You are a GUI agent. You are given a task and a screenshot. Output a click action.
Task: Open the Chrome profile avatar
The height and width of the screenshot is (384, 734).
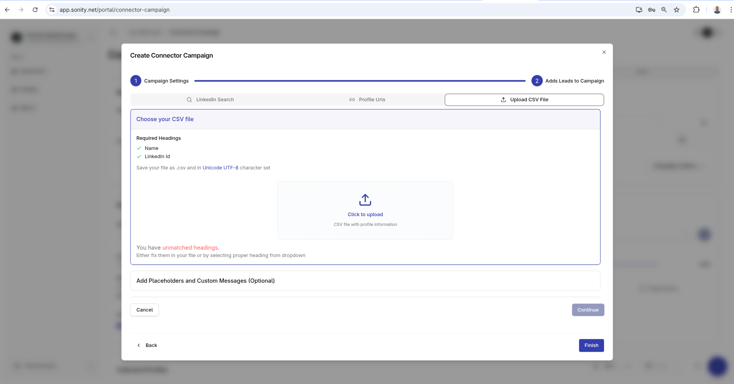[x=717, y=10]
